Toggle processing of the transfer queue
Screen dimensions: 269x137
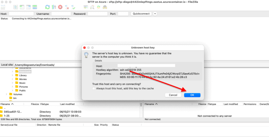pos(54,7)
